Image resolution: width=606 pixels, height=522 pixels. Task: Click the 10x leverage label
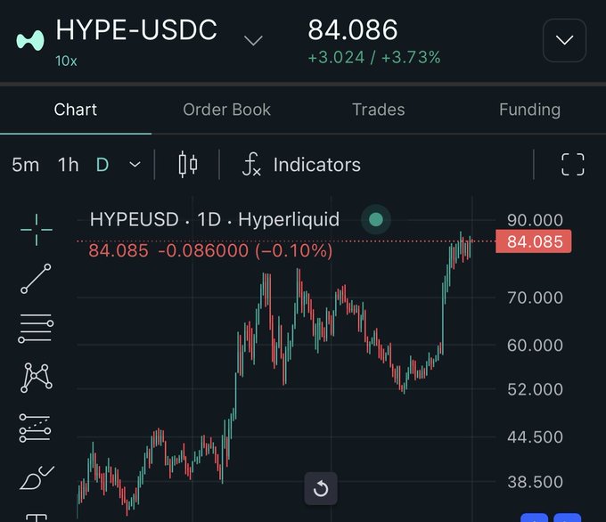66,61
